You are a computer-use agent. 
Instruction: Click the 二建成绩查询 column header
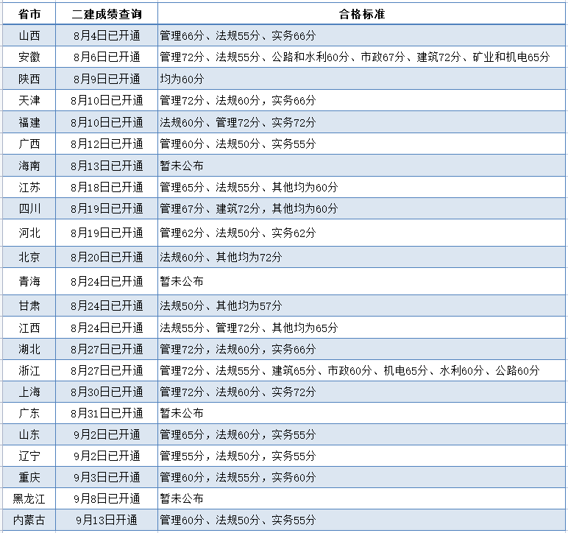click(107, 14)
